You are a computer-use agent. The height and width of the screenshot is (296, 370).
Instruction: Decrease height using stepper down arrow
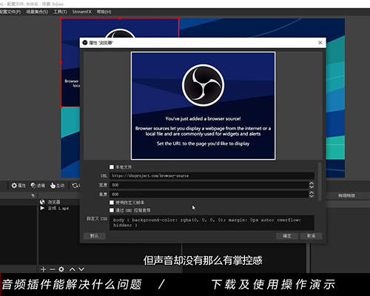coord(312,196)
